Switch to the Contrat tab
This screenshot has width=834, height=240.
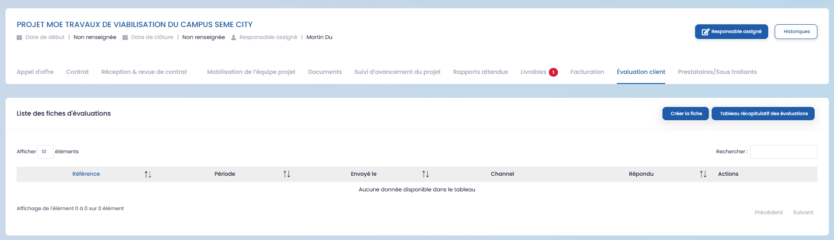coord(77,72)
